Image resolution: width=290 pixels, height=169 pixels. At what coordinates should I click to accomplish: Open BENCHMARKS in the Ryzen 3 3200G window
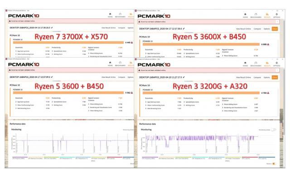coord(256,64)
